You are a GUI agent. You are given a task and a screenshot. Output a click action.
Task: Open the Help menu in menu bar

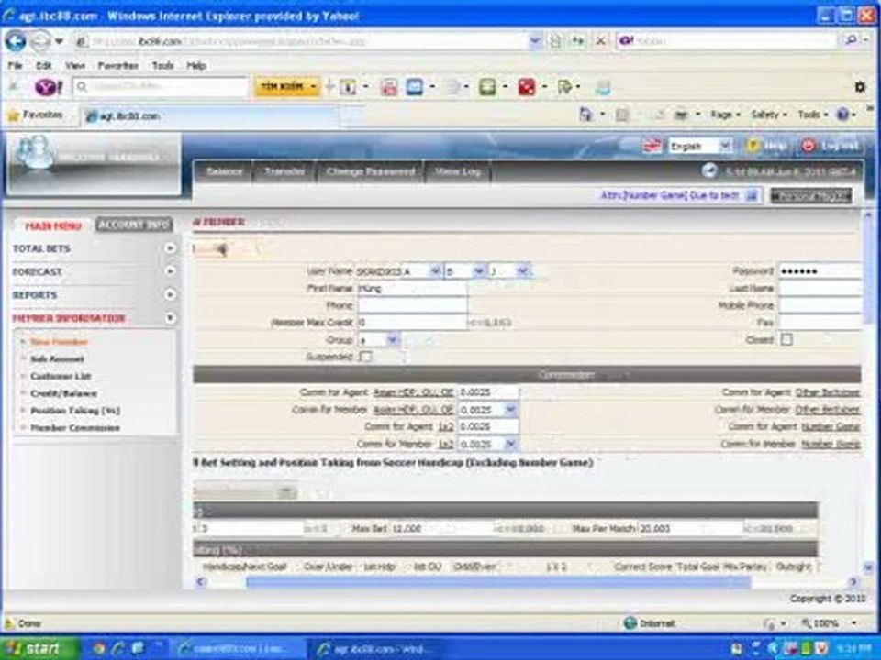point(196,66)
